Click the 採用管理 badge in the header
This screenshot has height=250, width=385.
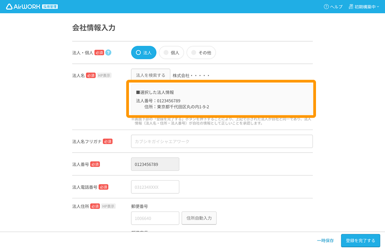click(x=50, y=7)
